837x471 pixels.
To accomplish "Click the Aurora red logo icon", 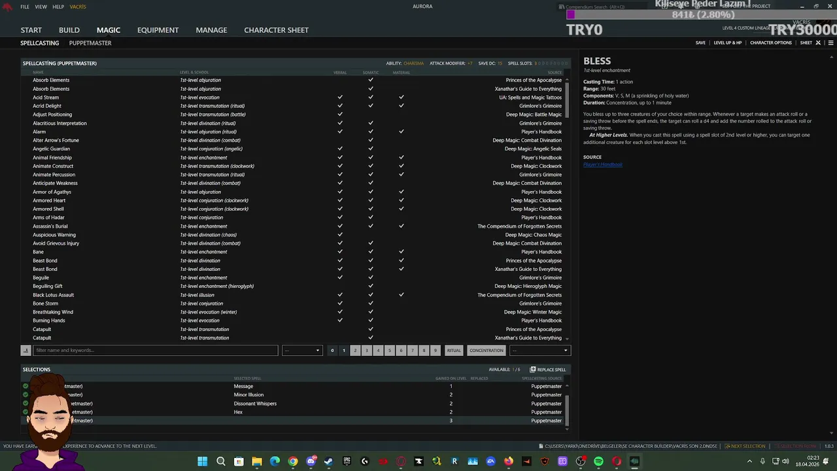I will click(x=8, y=7).
